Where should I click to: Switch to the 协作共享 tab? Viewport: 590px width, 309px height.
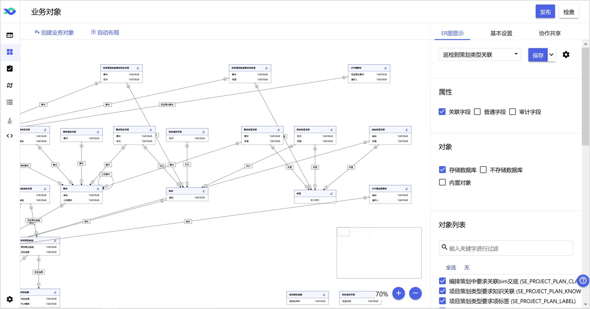(550, 33)
